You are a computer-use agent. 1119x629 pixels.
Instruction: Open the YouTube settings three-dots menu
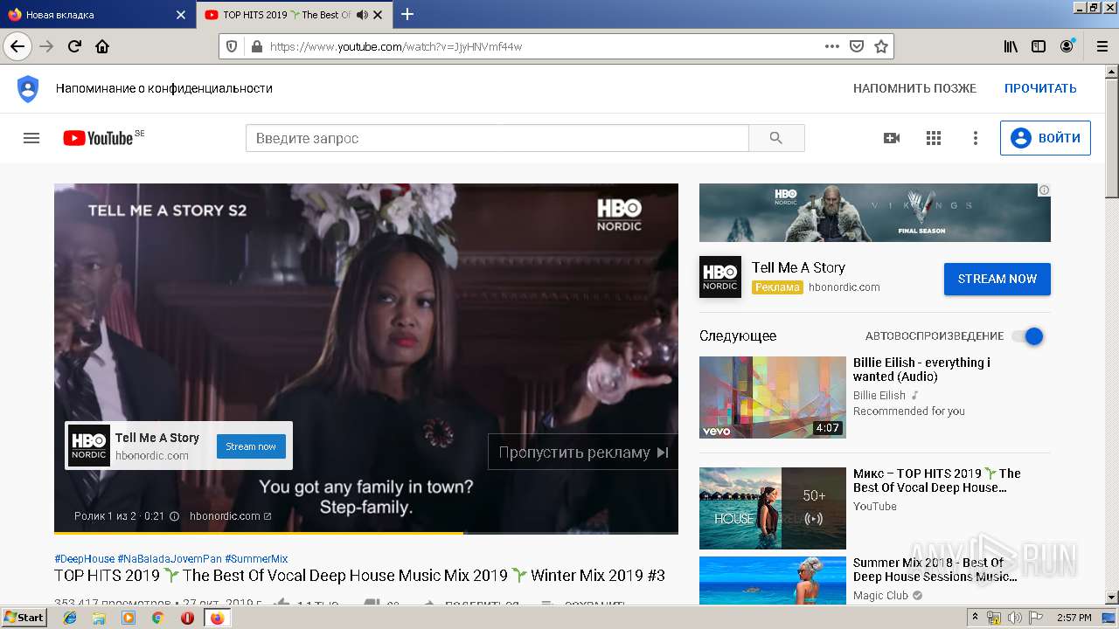pyautogui.click(x=976, y=138)
